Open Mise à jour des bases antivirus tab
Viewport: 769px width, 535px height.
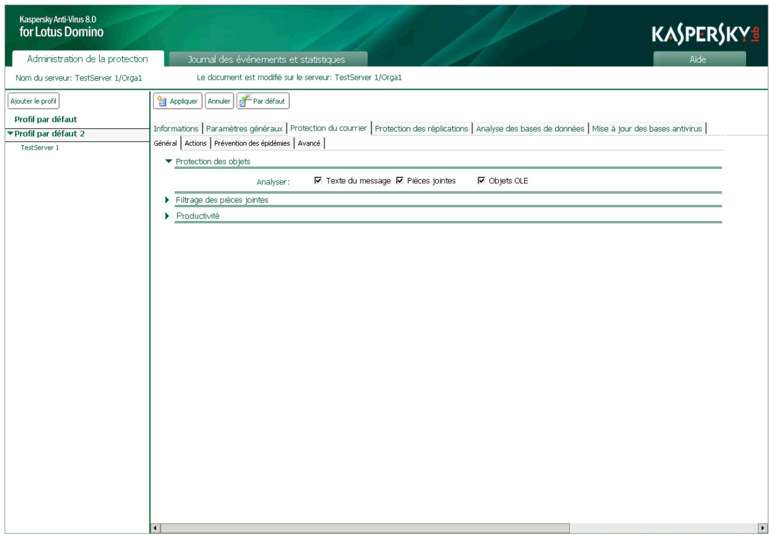point(647,128)
